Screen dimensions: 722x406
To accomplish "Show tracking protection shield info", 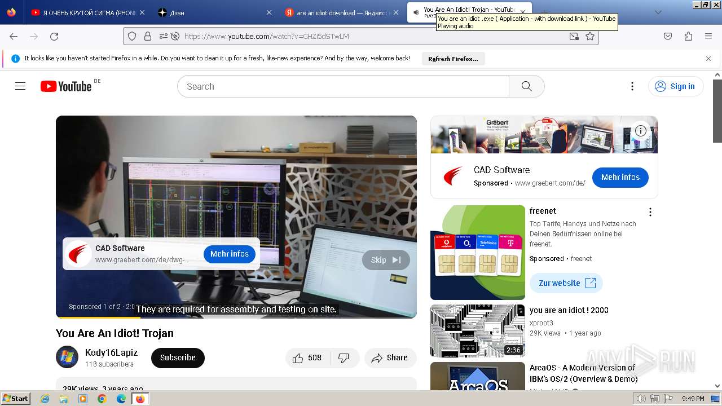I will tap(132, 36).
